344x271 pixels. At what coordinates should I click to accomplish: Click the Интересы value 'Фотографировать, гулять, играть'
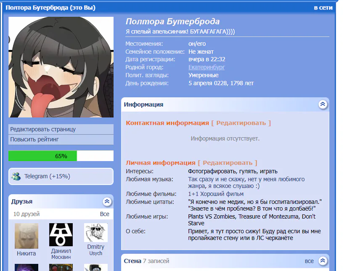point(233,171)
